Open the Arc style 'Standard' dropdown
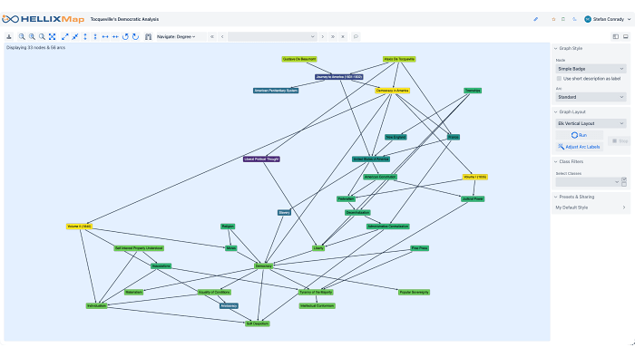This screenshot has width=635, height=357. [x=591, y=97]
